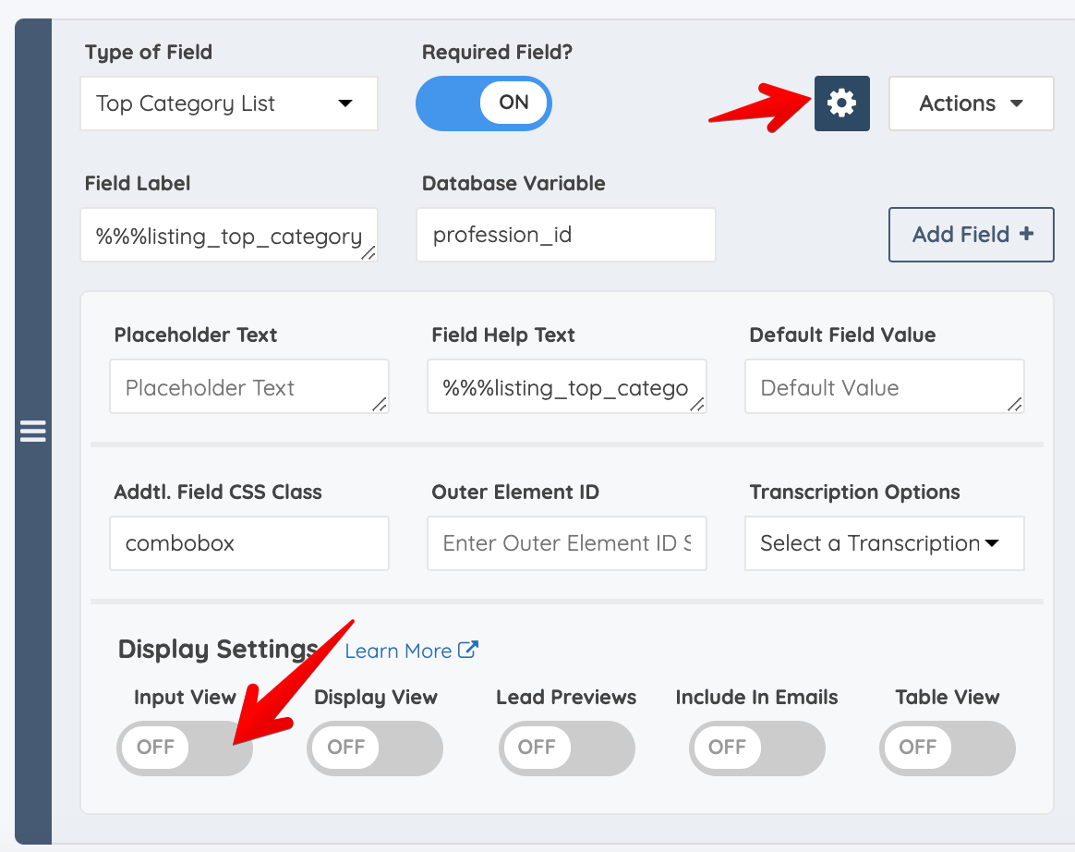
Task: Select the Addtl. Field CSS Class field
Action: point(248,543)
